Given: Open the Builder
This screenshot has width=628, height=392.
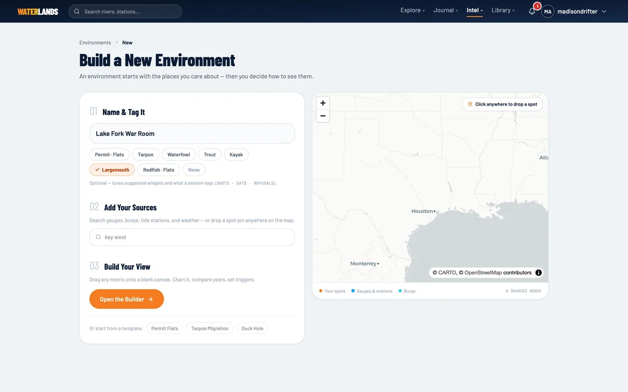Looking at the screenshot, I should (127, 299).
